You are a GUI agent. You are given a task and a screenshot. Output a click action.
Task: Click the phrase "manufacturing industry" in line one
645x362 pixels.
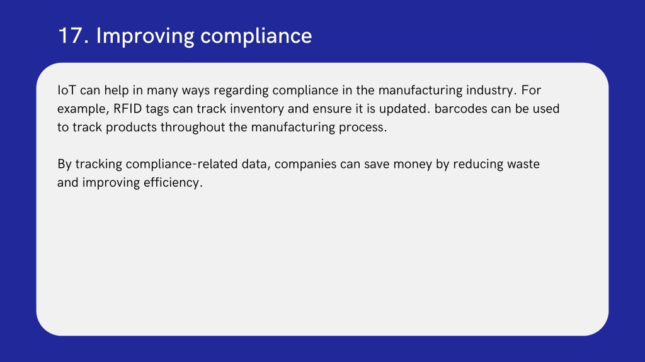click(x=447, y=90)
